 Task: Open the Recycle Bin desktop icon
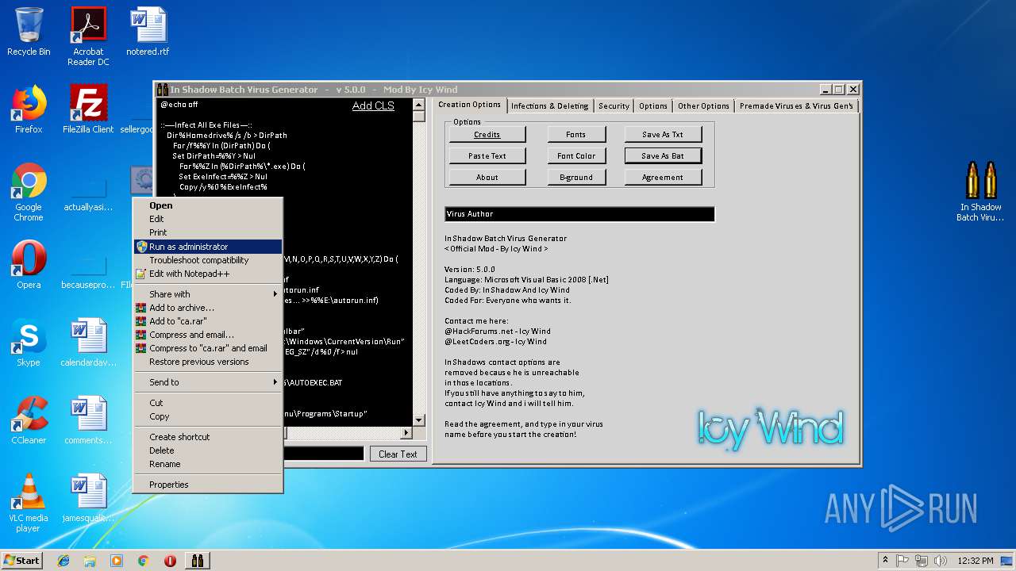29,32
